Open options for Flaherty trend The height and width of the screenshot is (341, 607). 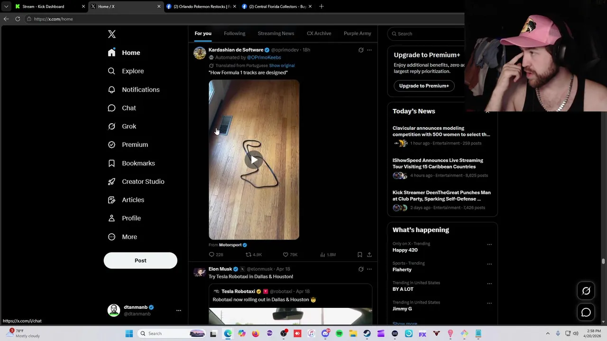(x=489, y=264)
